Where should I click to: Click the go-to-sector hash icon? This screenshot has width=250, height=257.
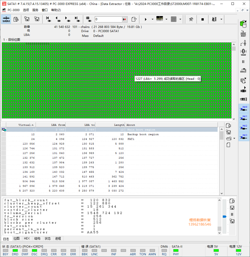89,19
